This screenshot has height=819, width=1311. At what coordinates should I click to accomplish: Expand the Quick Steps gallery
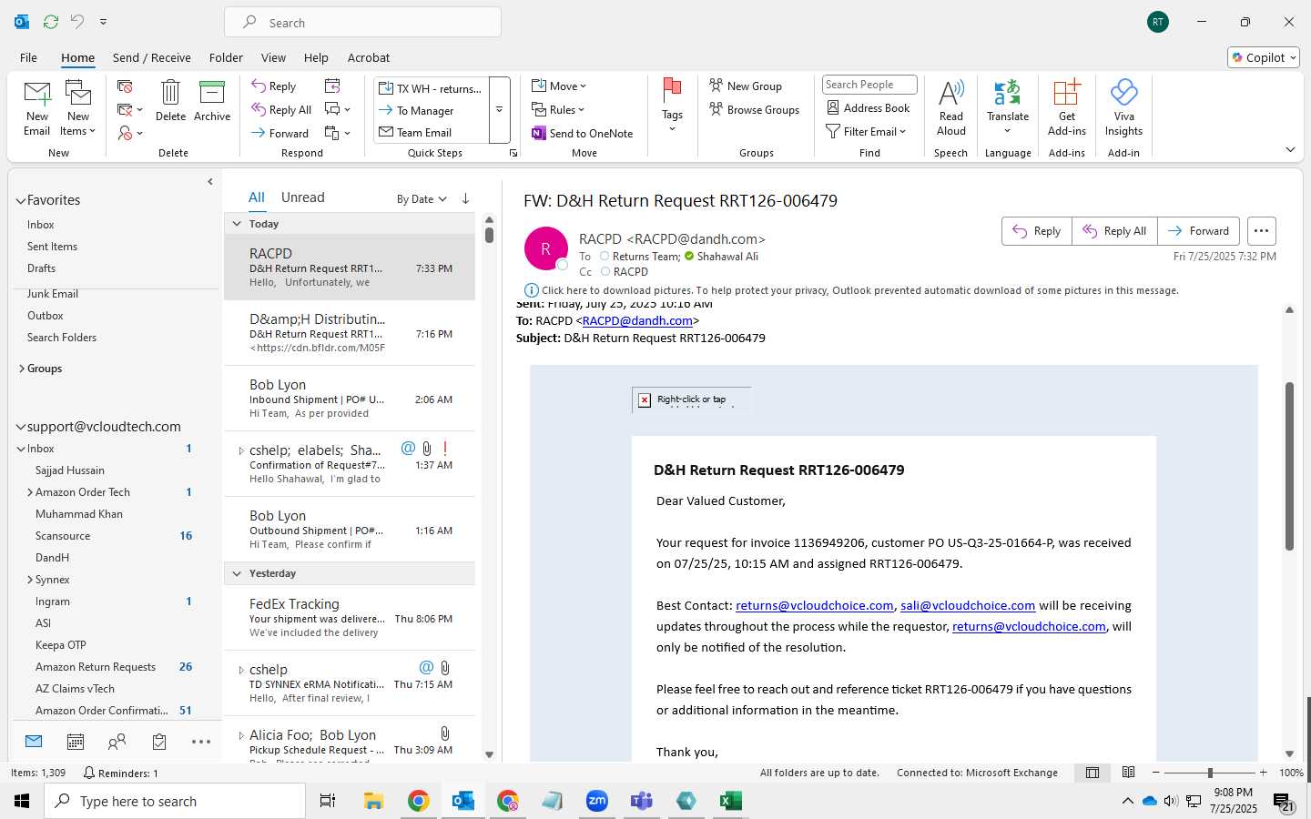tap(499, 110)
